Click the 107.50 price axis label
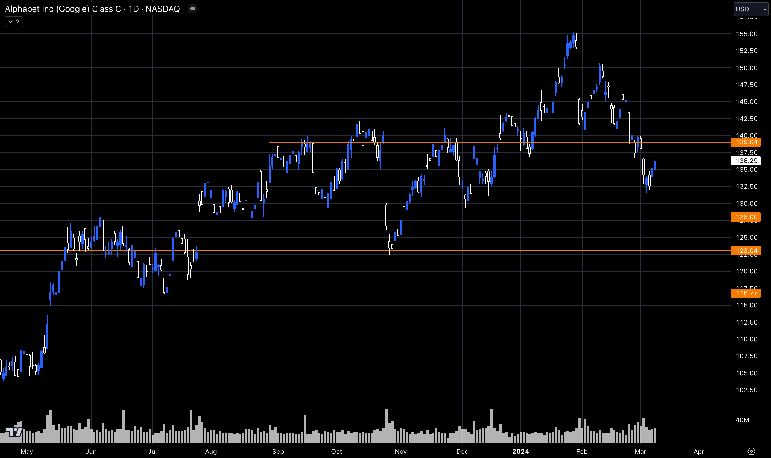The width and height of the screenshot is (771, 458). [x=747, y=356]
